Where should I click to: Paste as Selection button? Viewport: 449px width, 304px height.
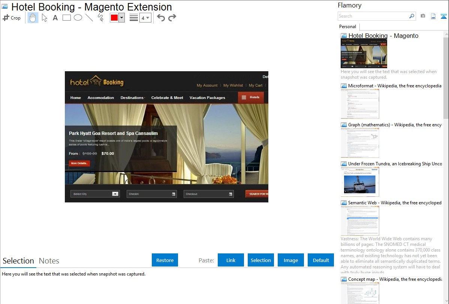(x=260, y=260)
